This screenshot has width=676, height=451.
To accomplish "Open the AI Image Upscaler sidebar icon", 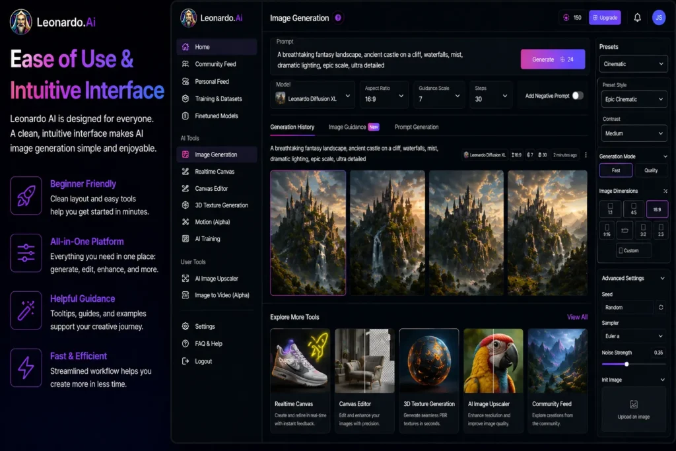I will 186,278.
